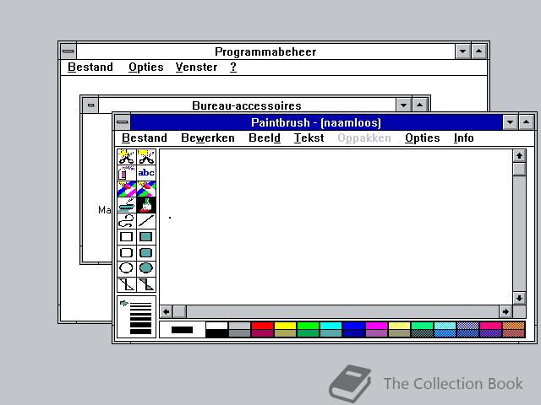Screen dimensions: 541x405
Task: Maximize the Paintbrush window
Action: 526,122
